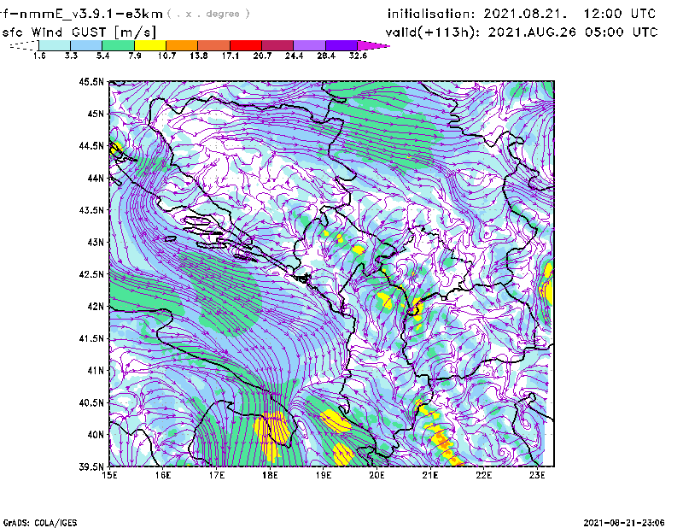Click the initialisation date '2021.08.21.'

(x=525, y=14)
